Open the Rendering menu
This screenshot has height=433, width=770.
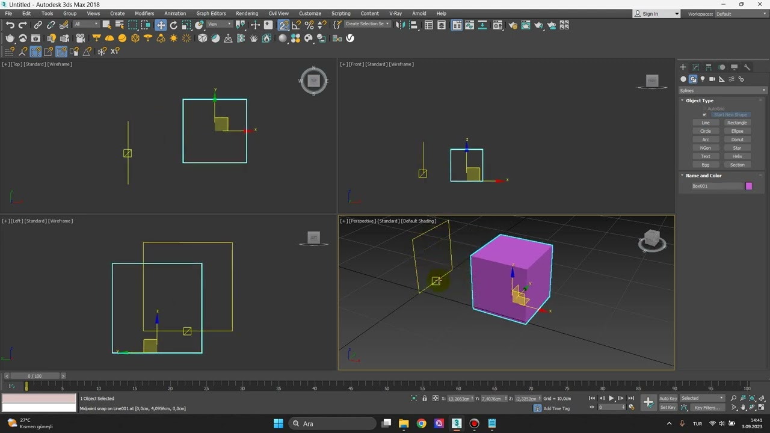coord(247,13)
